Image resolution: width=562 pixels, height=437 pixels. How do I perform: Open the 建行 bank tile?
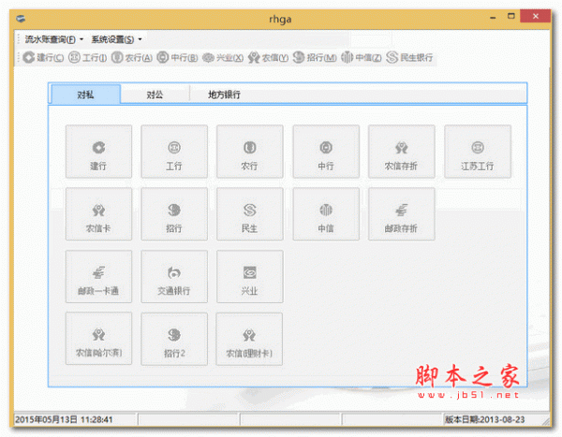[98, 152]
